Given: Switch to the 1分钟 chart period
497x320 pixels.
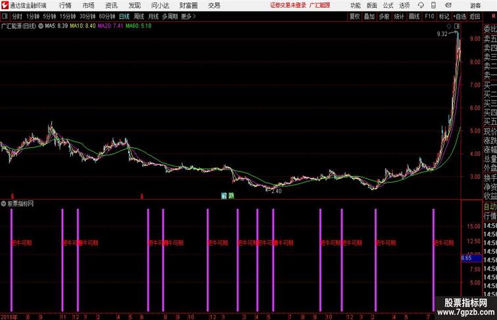Looking at the screenshot, I should 33,16.
